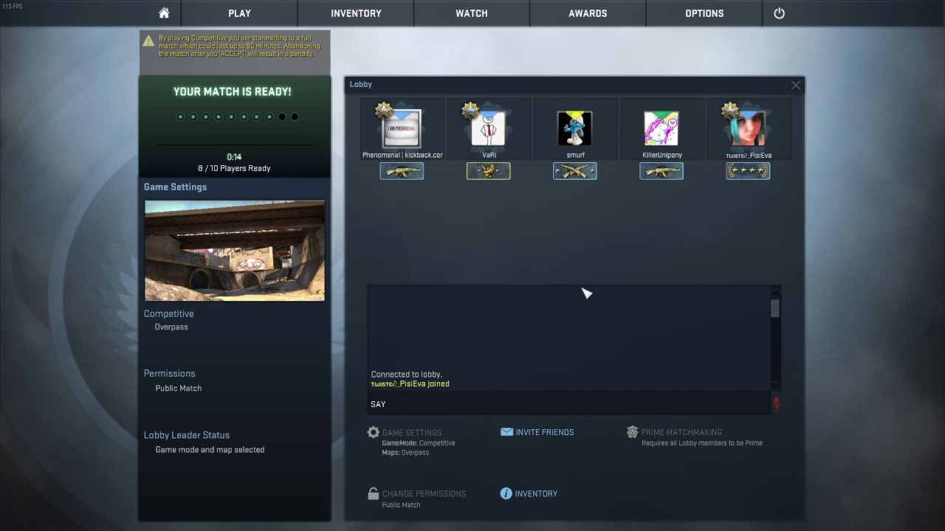
Task: Click CHANGE PERMISSIONS label
Action: (x=425, y=494)
